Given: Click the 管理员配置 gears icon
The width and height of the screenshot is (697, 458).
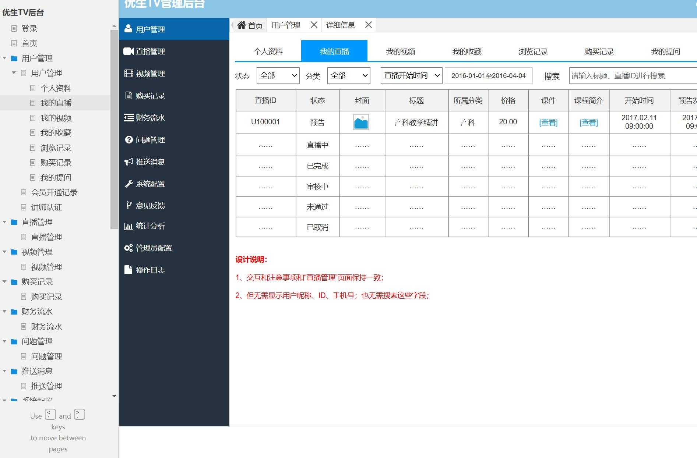Looking at the screenshot, I should (x=128, y=248).
